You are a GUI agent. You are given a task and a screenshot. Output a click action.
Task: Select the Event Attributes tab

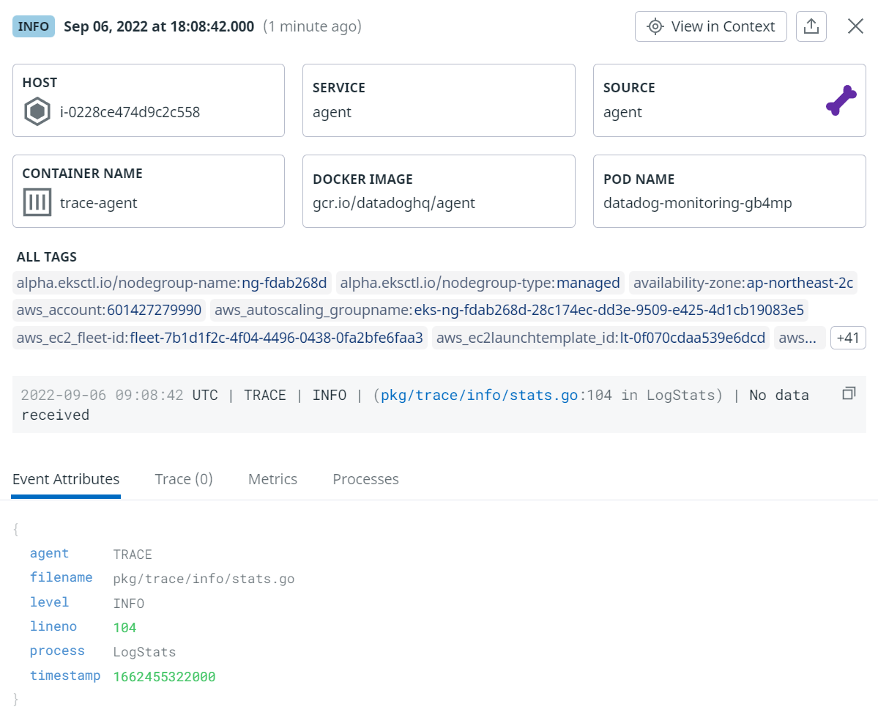pos(66,480)
